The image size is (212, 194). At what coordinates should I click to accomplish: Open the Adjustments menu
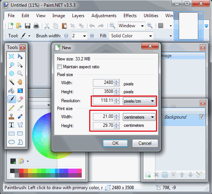tap(104, 16)
